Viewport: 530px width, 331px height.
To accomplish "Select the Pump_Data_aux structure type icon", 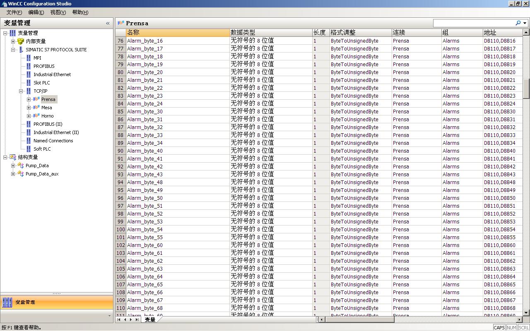I will 21,174.
